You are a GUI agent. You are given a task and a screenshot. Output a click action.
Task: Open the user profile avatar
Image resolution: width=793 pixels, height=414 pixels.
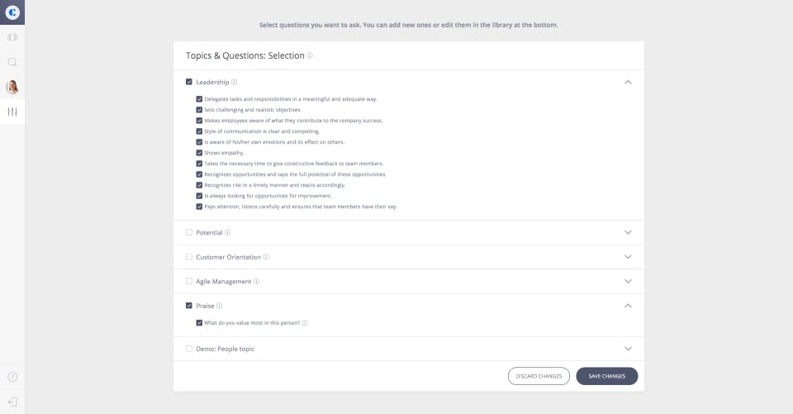12,87
